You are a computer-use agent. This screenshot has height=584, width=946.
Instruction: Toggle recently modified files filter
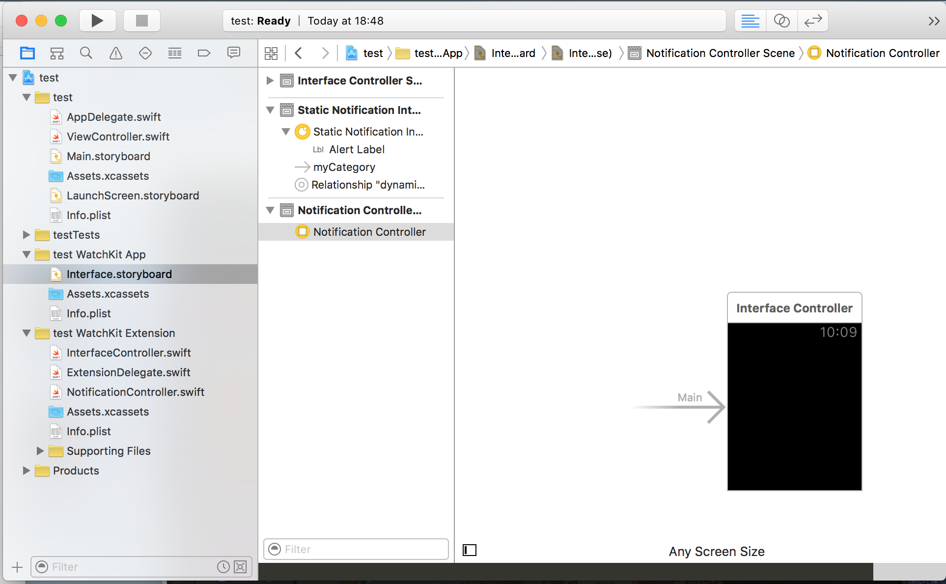(223, 567)
